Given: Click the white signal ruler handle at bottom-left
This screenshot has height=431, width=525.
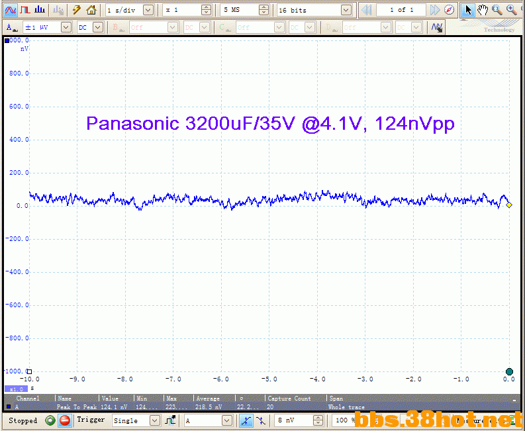Looking at the screenshot, I should point(30,371).
